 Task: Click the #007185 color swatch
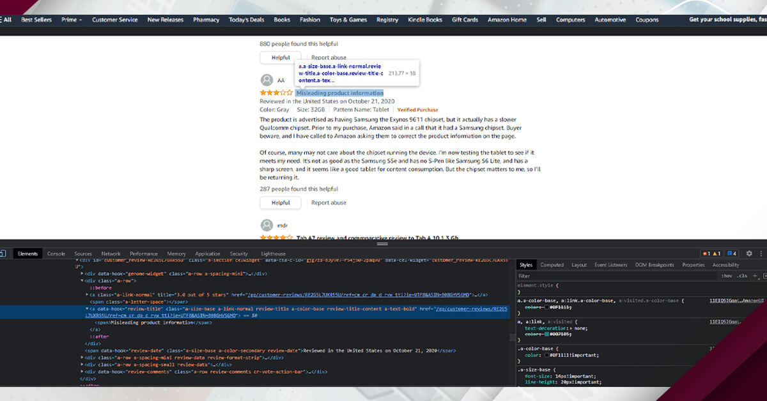pyautogui.click(x=546, y=334)
